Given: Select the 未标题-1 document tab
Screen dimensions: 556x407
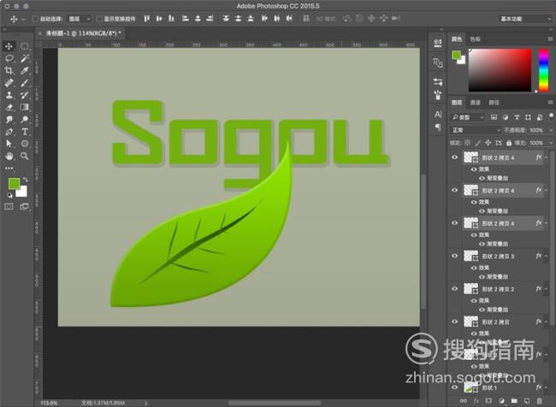Looking at the screenshot, I should pos(83,33).
